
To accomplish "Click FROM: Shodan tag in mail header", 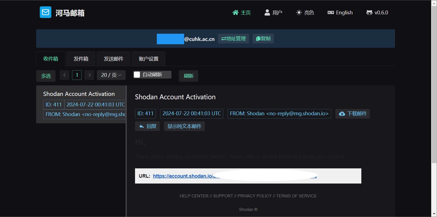I will pos(279,114).
